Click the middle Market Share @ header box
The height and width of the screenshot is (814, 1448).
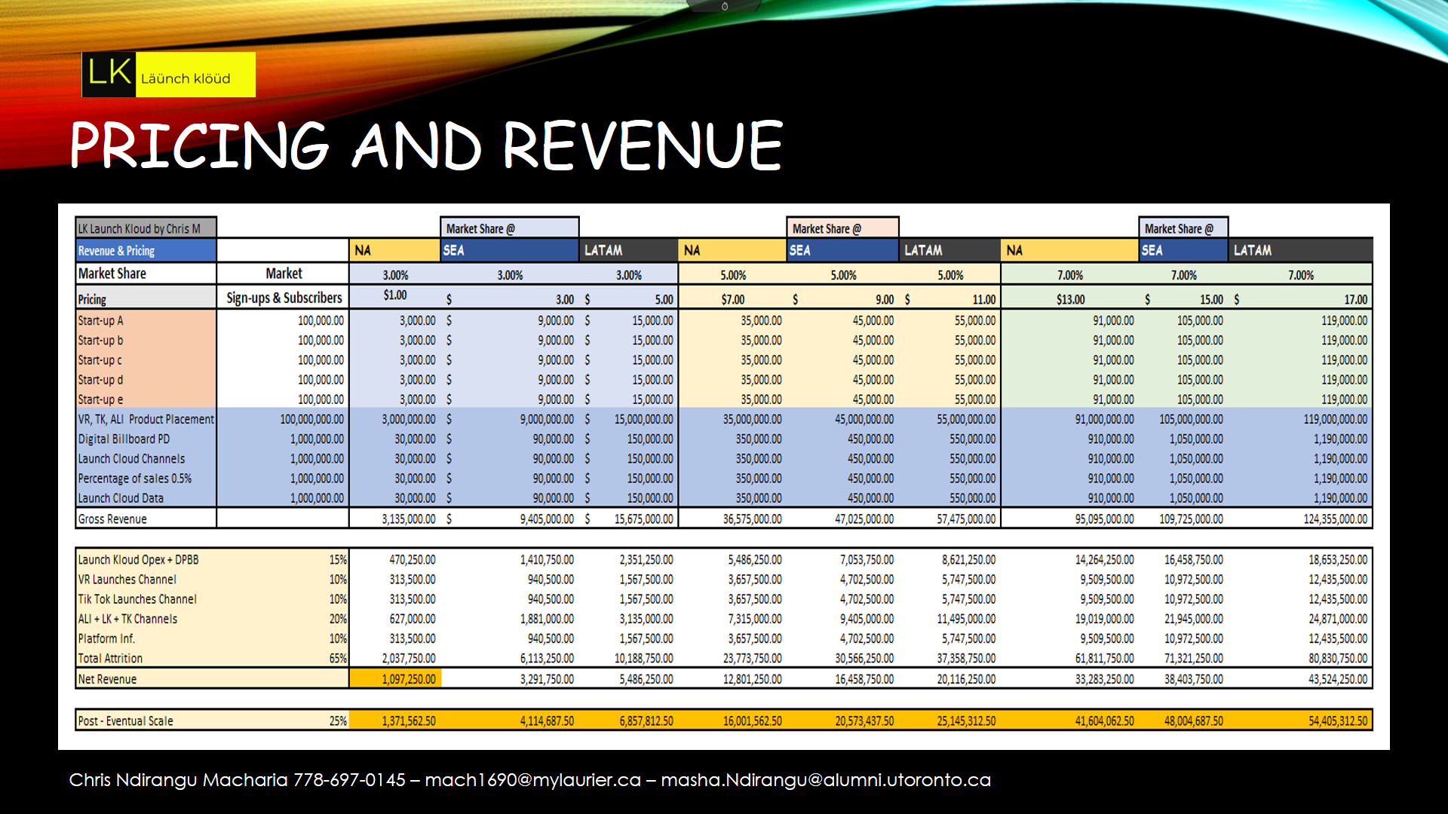tap(842, 228)
